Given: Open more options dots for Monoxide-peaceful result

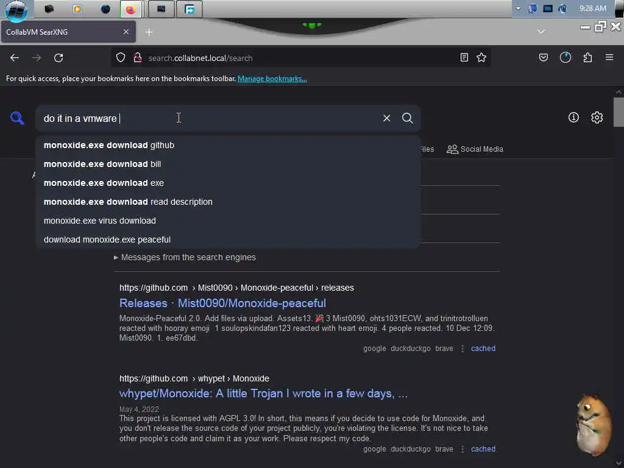Looking at the screenshot, I should [462, 349].
